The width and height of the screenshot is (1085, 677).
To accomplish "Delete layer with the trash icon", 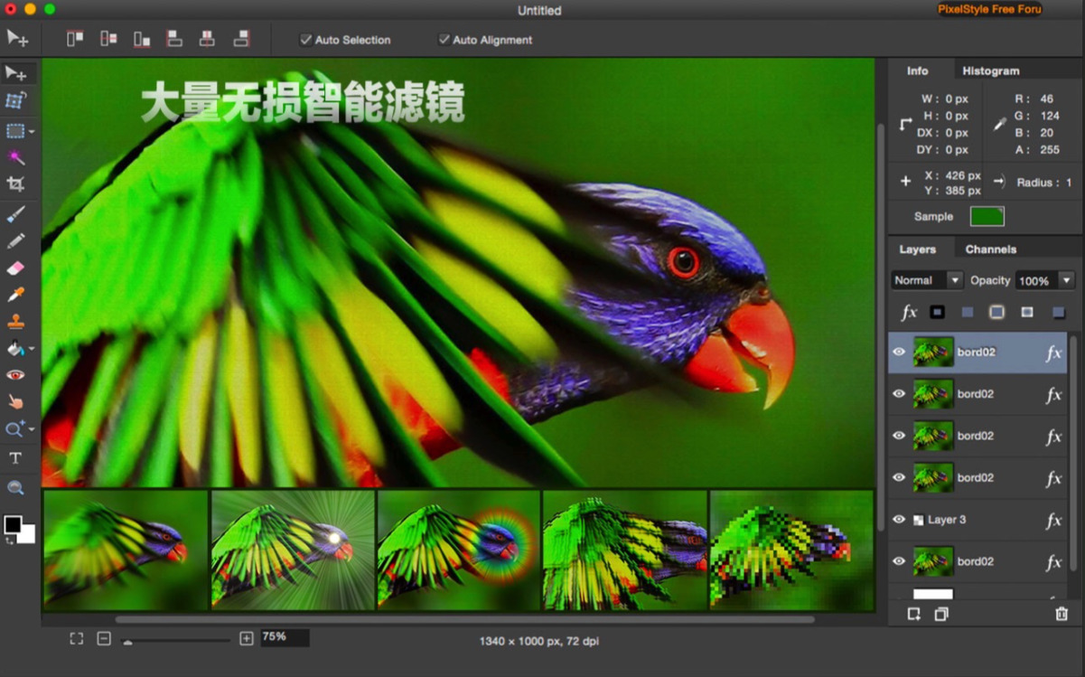I will [x=1062, y=614].
